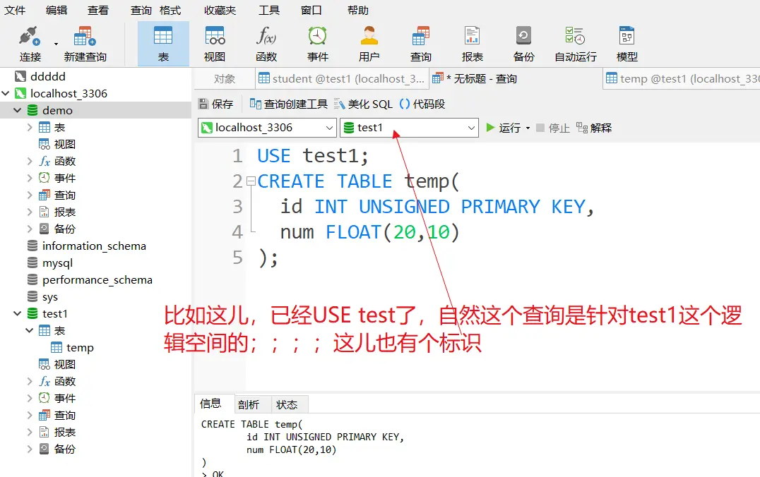This screenshot has height=477, width=760.
Task: Open the 备份 (Backup) toolbar icon
Action: click(523, 44)
